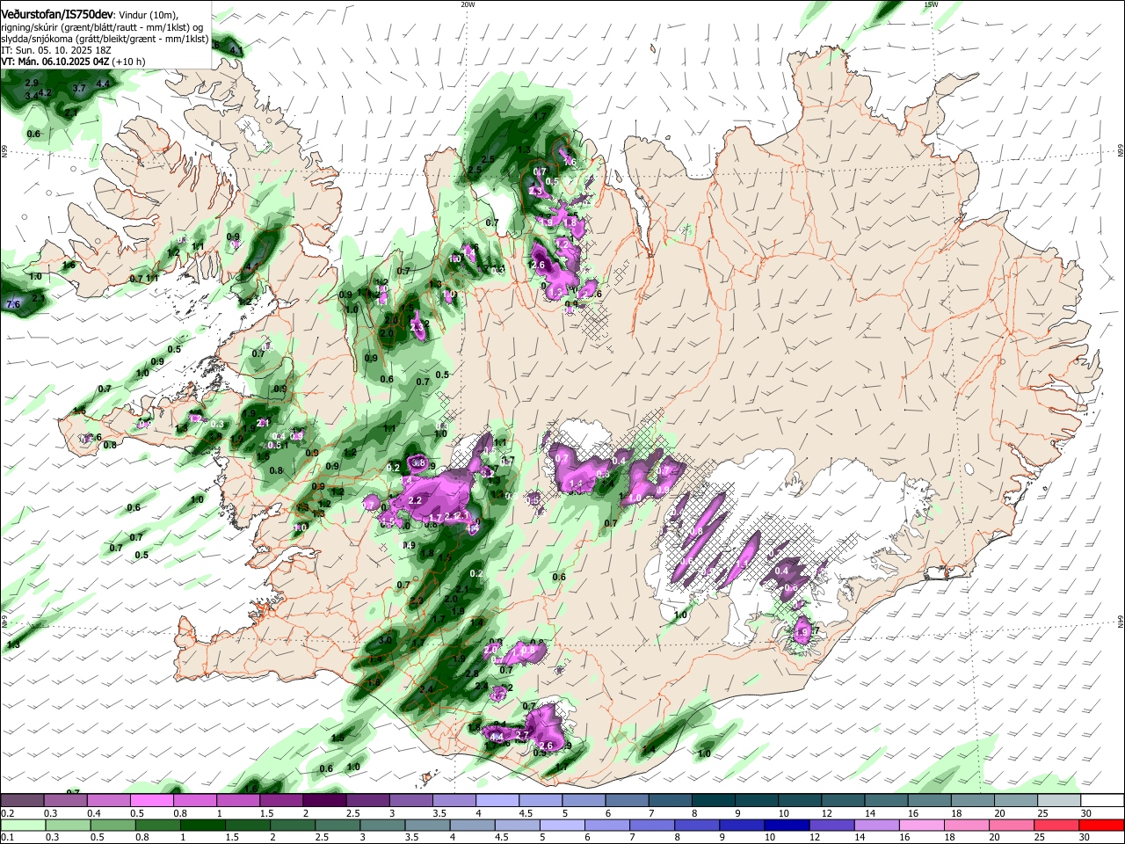Click the '7.6' precipitation value
Image resolution: width=1125 pixels, height=844 pixels.
[x=13, y=304]
